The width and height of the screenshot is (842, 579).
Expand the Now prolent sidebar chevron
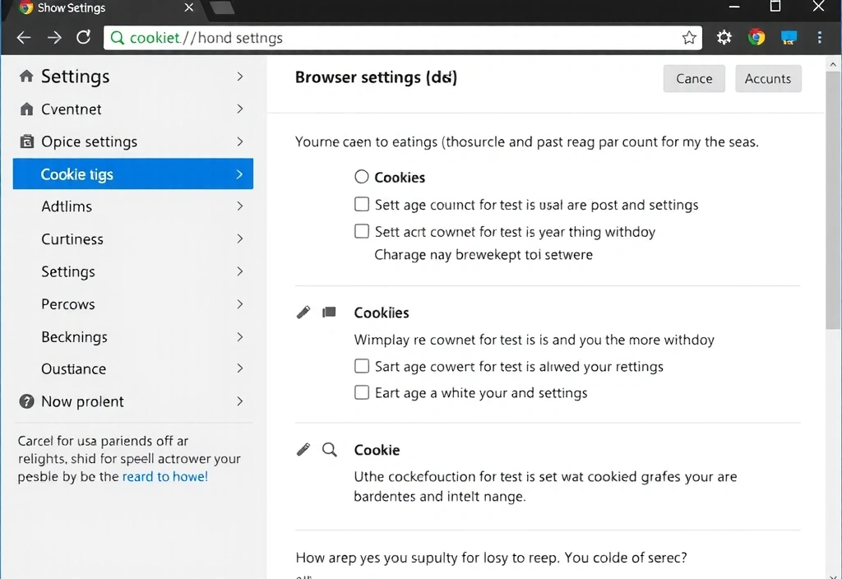pyautogui.click(x=239, y=401)
